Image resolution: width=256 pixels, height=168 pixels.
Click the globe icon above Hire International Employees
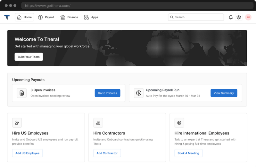[x=179, y=123]
